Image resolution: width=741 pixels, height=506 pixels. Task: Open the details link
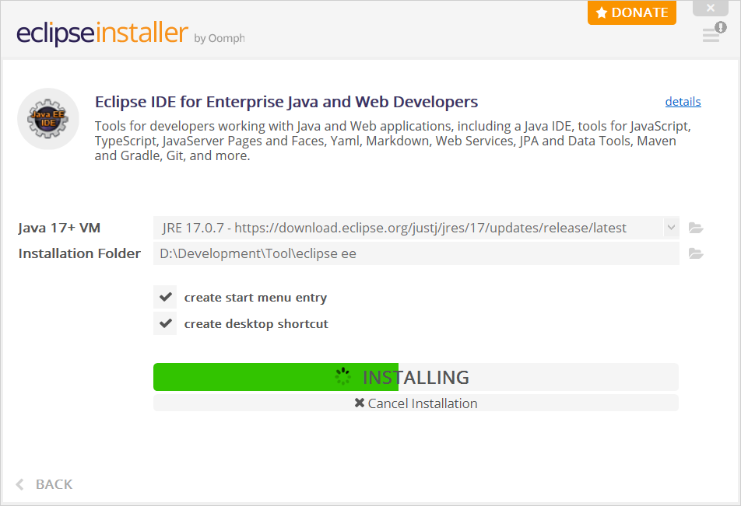tap(683, 102)
